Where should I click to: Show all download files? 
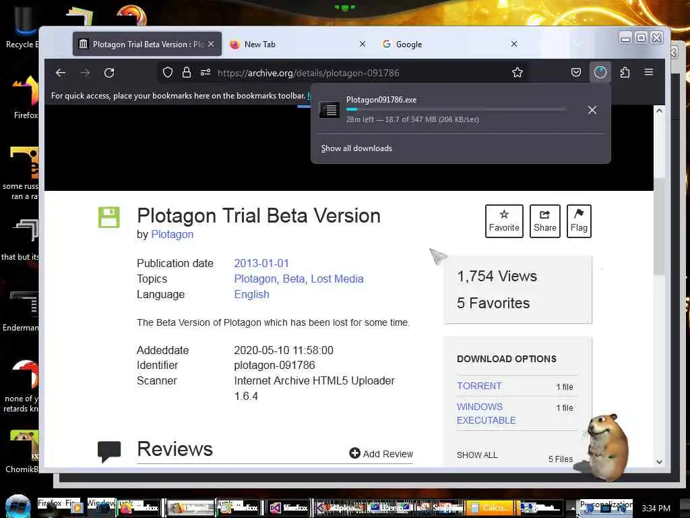[477, 455]
